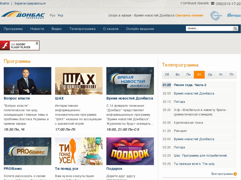241x180 pixels.
Task: Select the Пн day tab
Action: 188,75
